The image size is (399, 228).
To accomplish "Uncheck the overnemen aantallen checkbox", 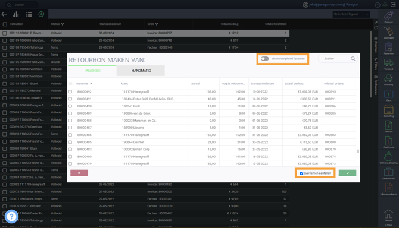I will click(x=301, y=173).
